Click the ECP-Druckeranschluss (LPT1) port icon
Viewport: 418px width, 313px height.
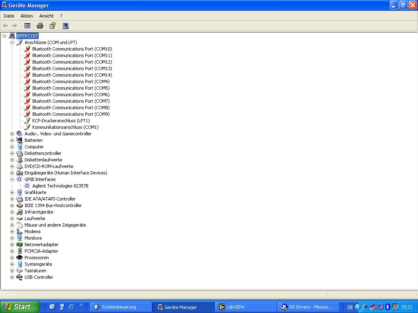click(27, 121)
